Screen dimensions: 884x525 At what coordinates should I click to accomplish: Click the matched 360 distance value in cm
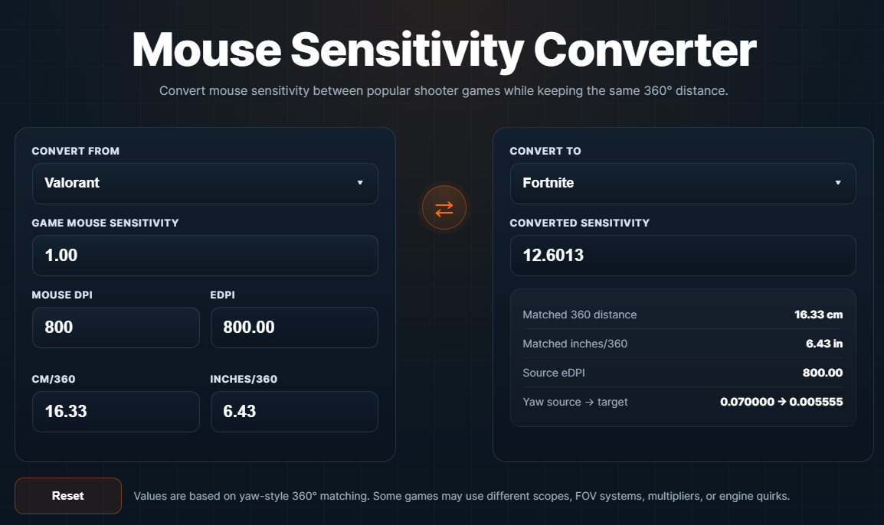coord(818,315)
